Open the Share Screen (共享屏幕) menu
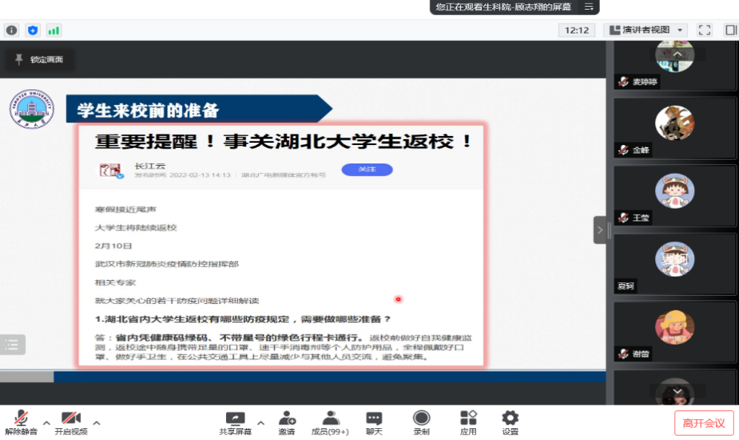739x440 pixels. click(x=235, y=423)
